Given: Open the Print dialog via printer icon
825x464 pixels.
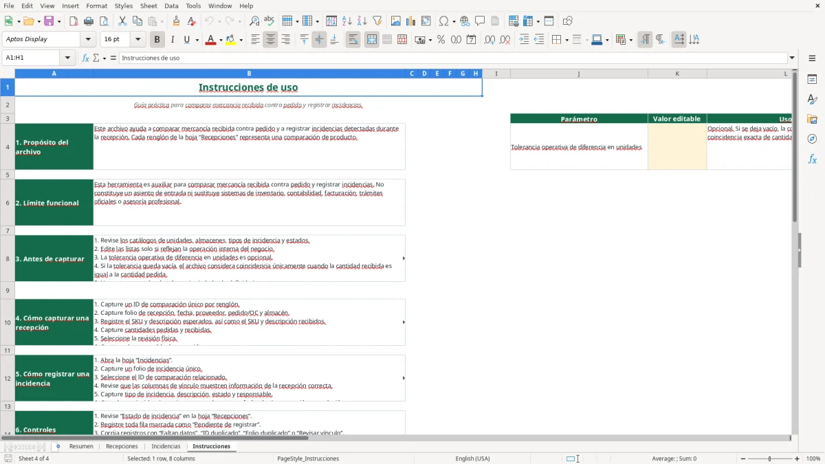Looking at the screenshot, I should (89, 21).
